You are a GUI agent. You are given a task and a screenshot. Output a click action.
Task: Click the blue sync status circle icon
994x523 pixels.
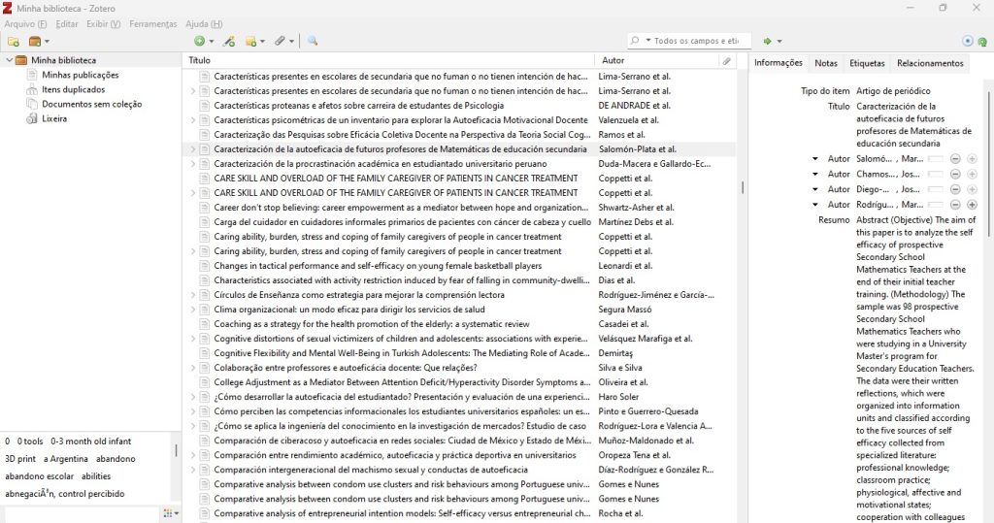(x=968, y=41)
